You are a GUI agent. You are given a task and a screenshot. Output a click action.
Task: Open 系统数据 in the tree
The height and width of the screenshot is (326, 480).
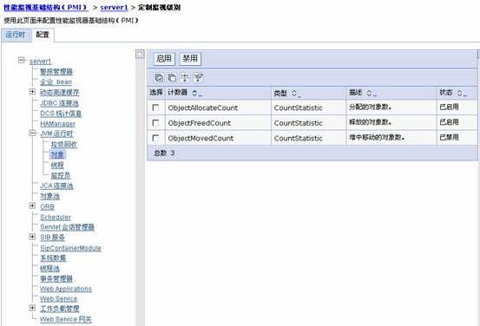tap(53, 258)
